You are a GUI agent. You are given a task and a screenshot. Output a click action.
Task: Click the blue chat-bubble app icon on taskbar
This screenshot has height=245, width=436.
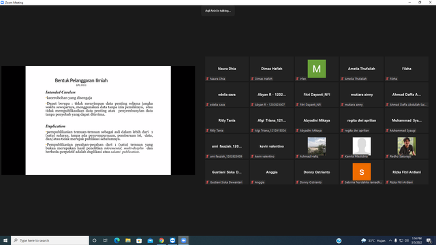172,240
